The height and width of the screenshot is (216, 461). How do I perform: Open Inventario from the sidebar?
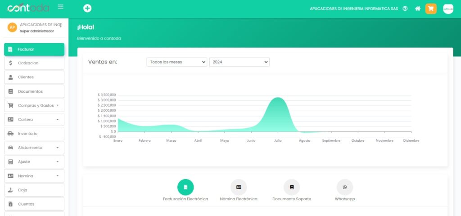point(34,134)
